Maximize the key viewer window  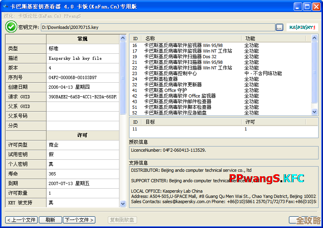307,6
